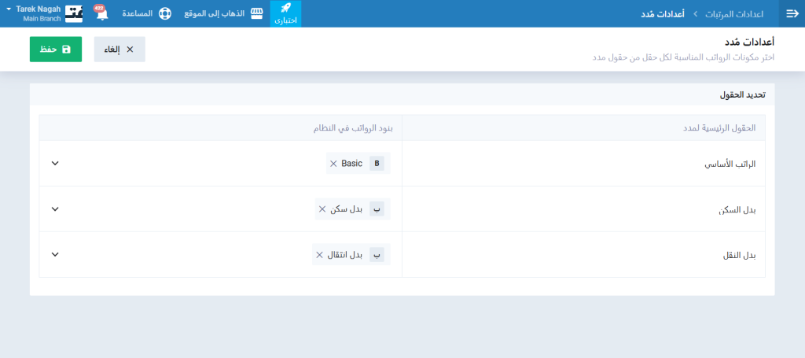Click the الذهاب إلى الموقع store icon
The height and width of the screenshot is (358, 805).
(x=256, y=13)
